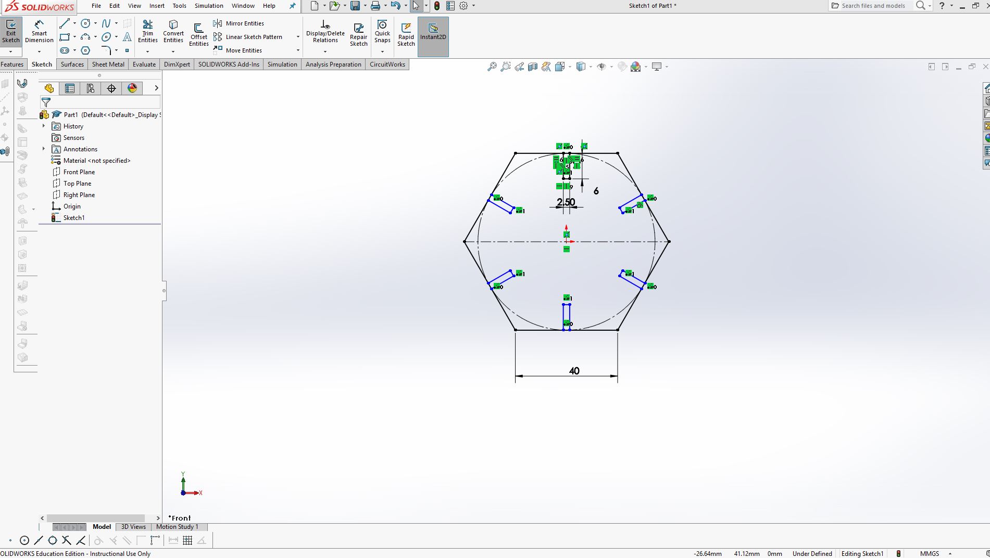The image size is (990, 558).
Task: Open the View Orientation cube icon
Action: coord(560,67)
